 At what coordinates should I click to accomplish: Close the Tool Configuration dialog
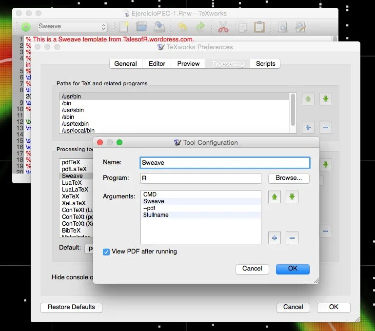[x=100, y=142]
